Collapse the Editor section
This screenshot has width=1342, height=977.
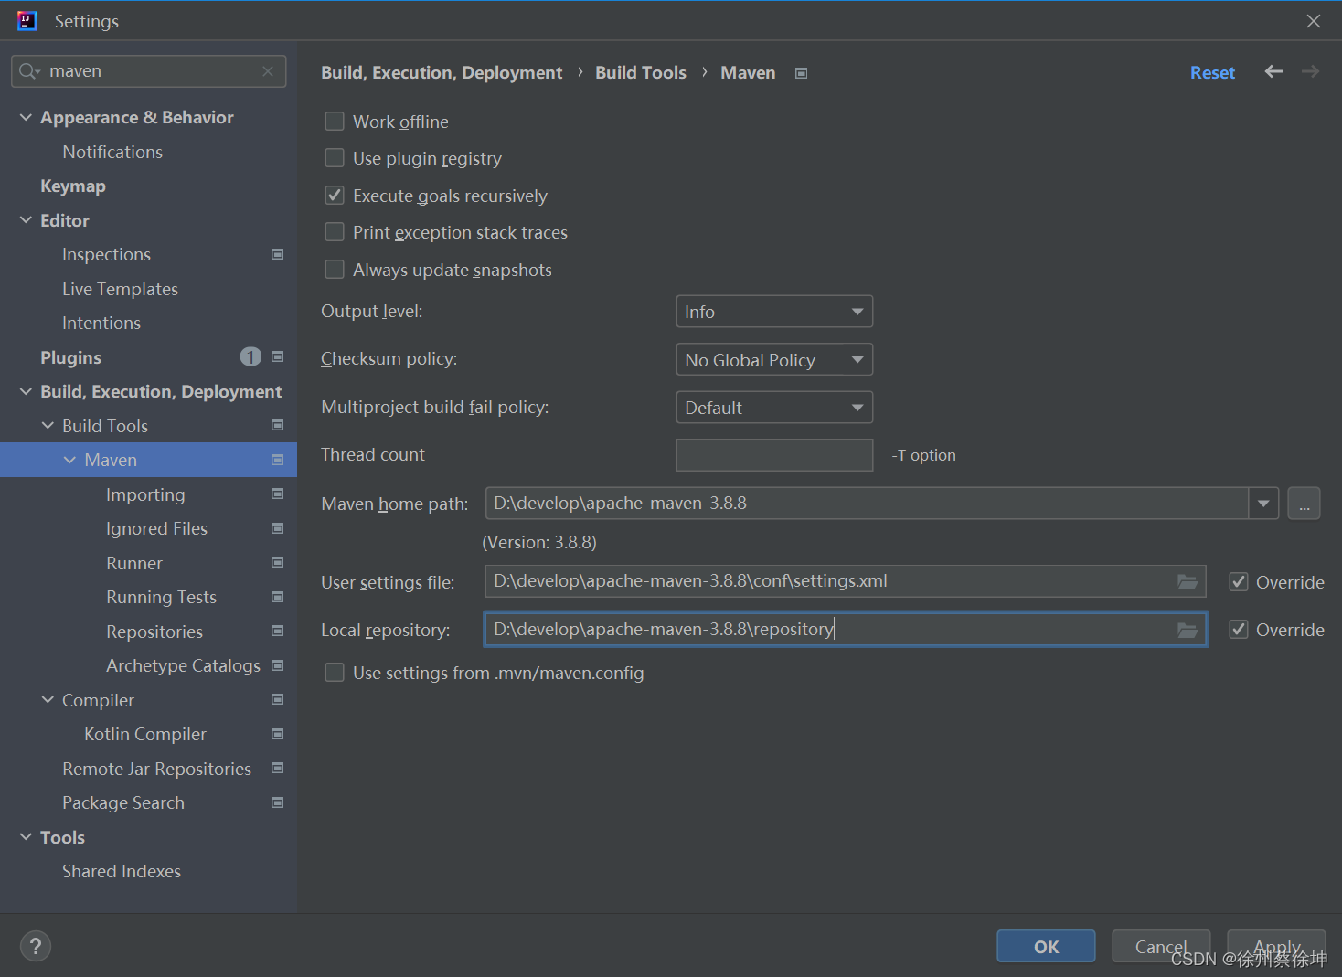pos(26,220)
